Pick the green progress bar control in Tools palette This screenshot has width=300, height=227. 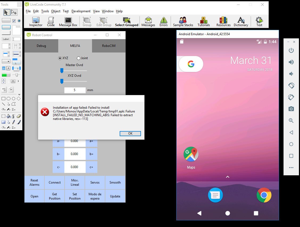click(x=6, y=75)
